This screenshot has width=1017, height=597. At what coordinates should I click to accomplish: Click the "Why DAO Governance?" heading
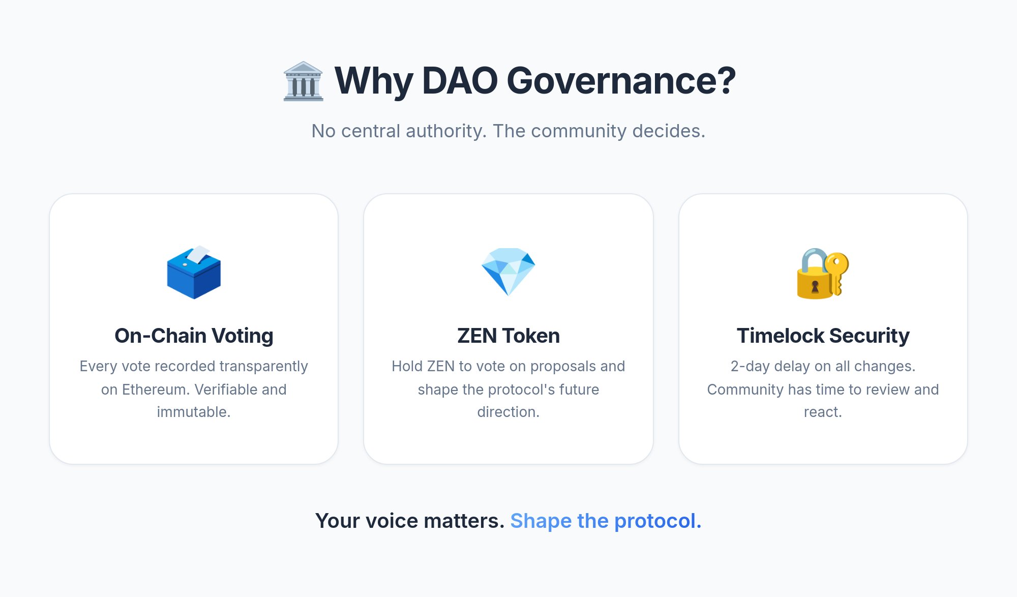(535, 81)
